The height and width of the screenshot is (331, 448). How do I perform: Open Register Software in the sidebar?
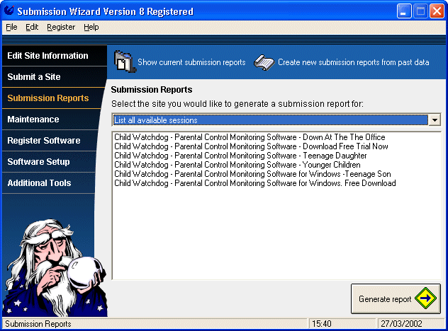[50, 140]
